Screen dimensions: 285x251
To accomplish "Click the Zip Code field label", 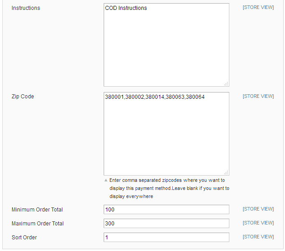I will point(23,97).
